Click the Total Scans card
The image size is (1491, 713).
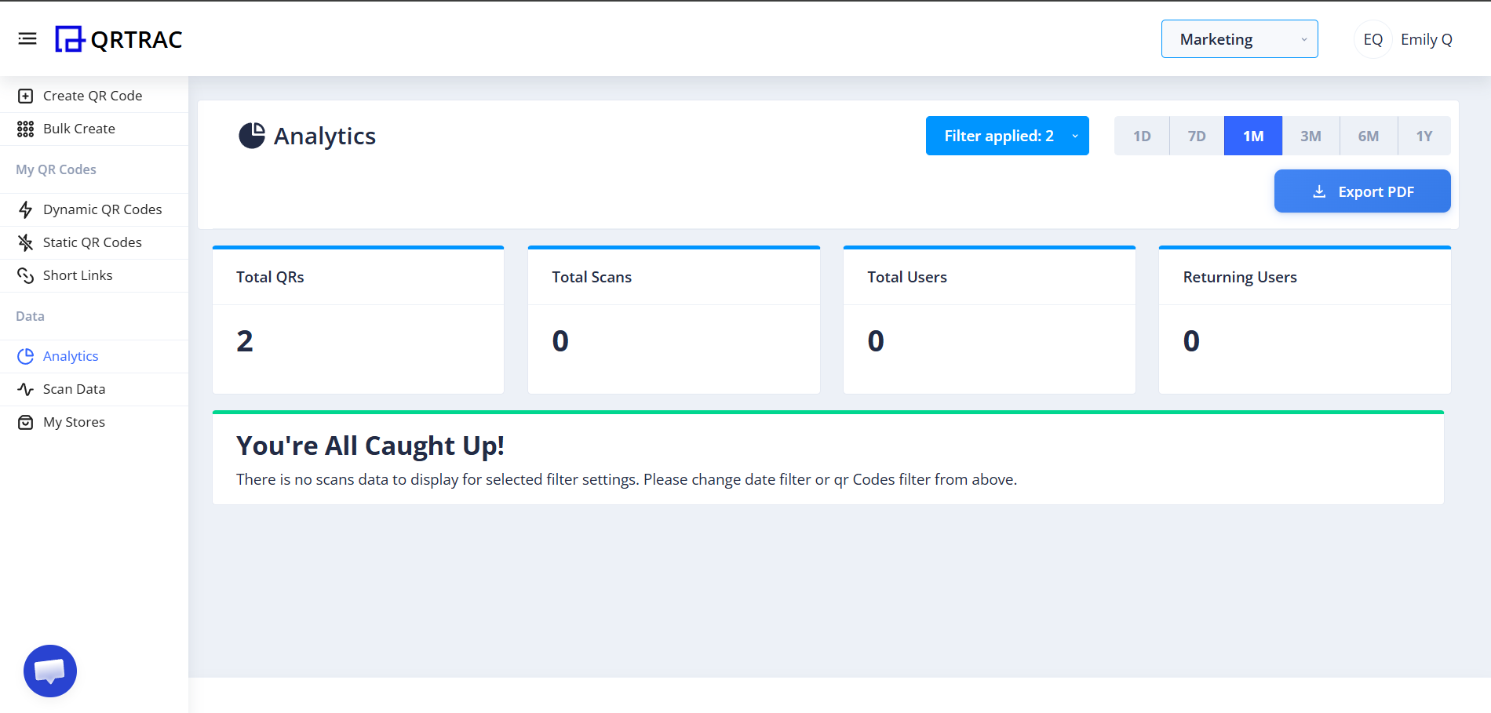[x=673, y=319]
